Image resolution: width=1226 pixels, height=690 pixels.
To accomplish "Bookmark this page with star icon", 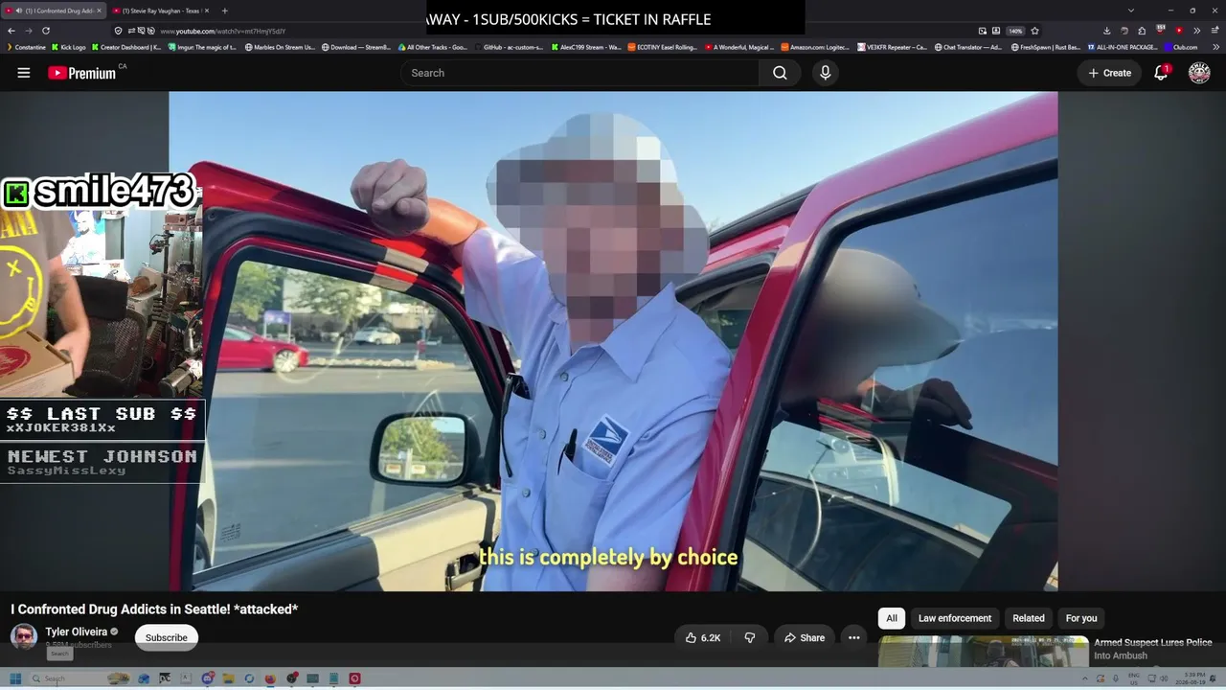I will 1034,31.
